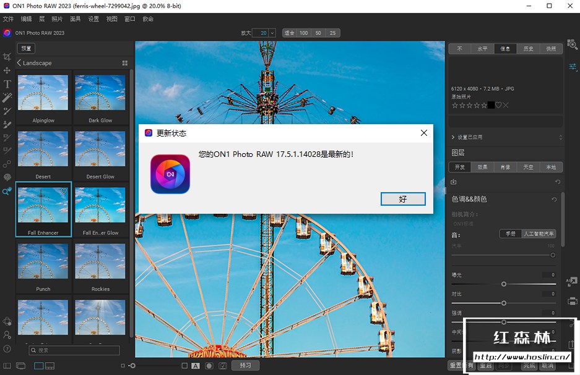This screenshot has height=375, width=580.
Task: Select the Retouch brush tool
Action: [7, 111]
